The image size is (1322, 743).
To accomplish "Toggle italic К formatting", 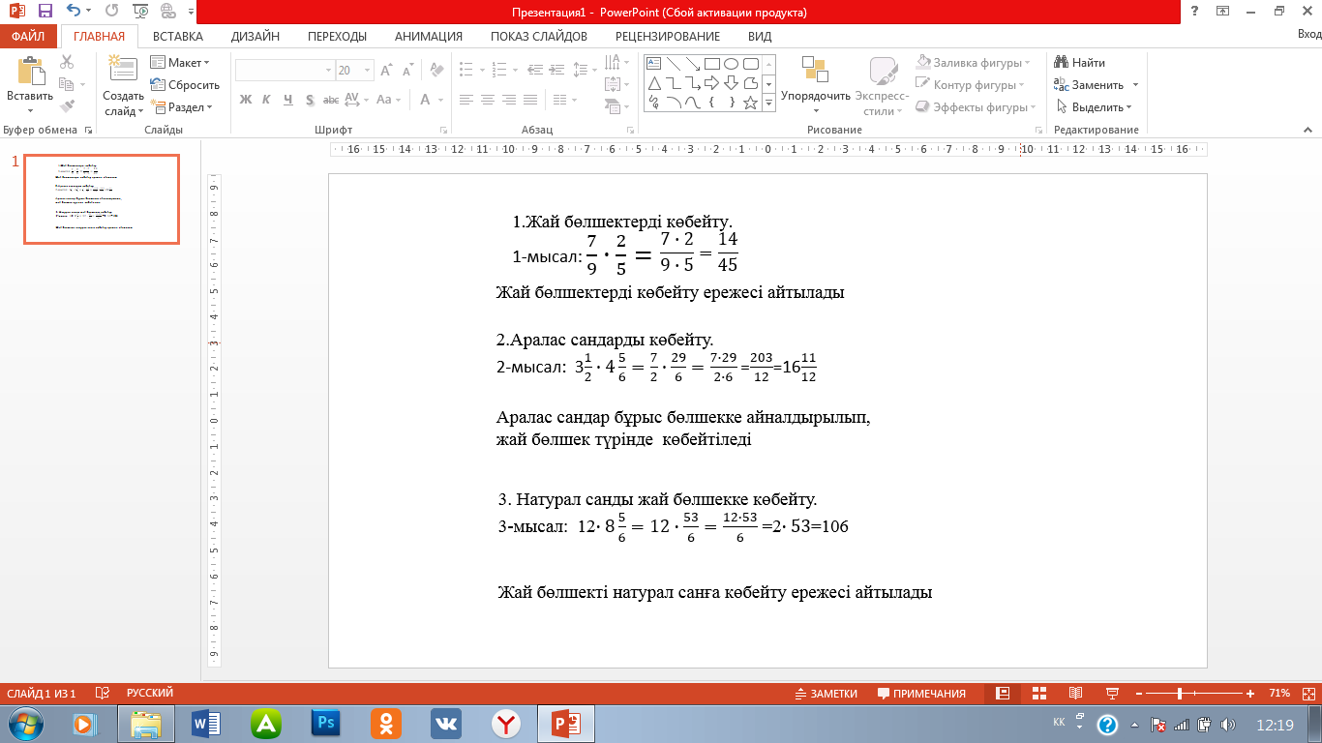I will pos(266,100).
